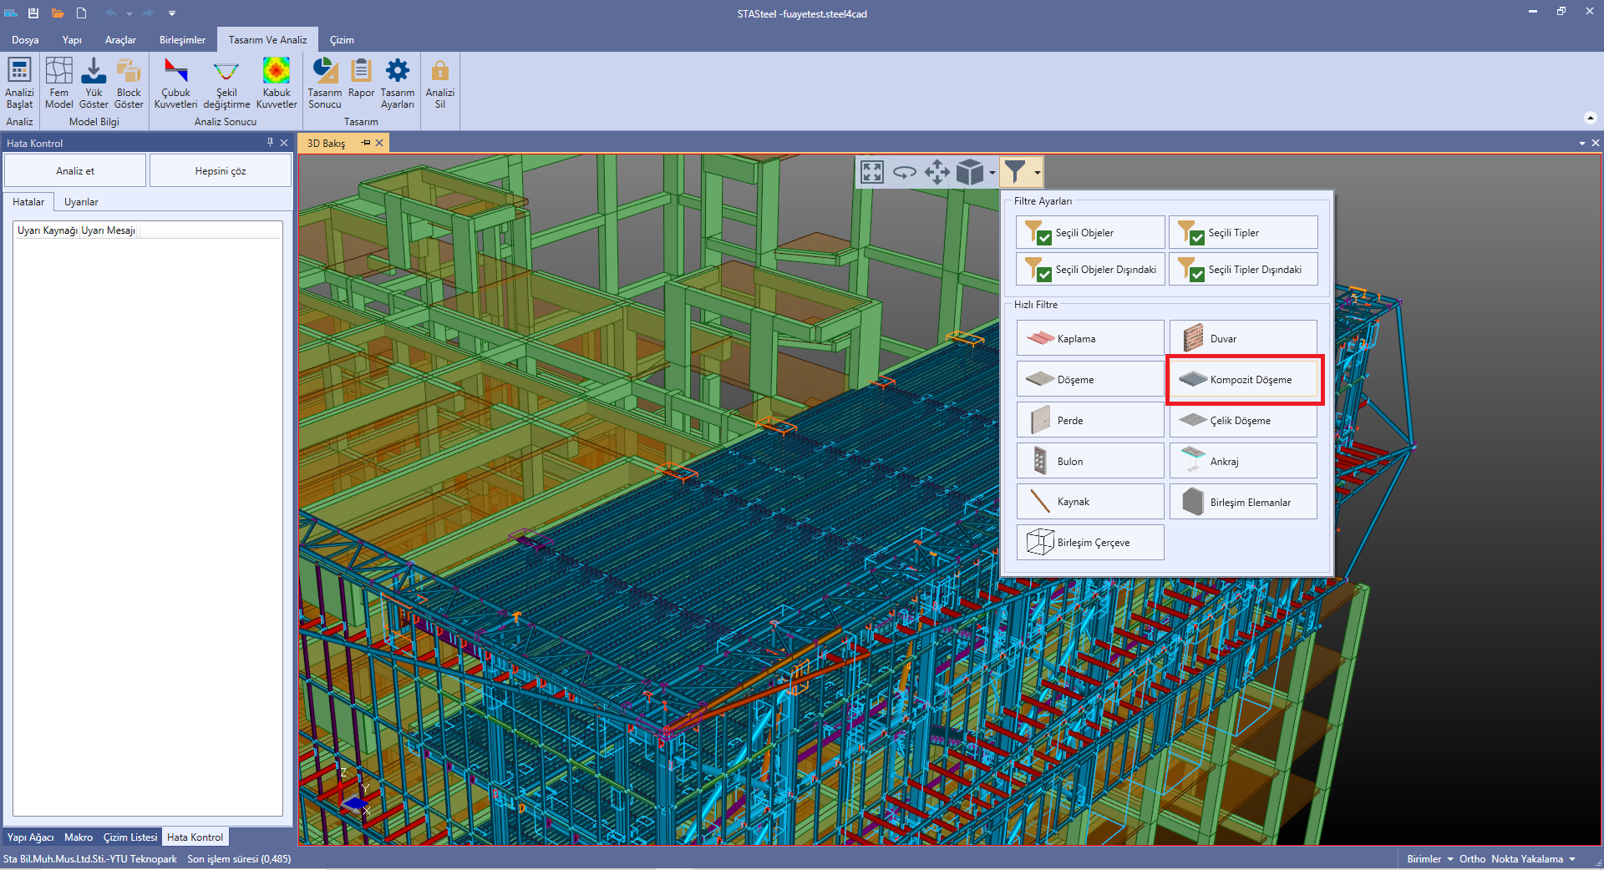Expand the view cube dropdown arrow
Viewport: 1604px width, 870px height.
pyautogui.click(x=992, y=174)
